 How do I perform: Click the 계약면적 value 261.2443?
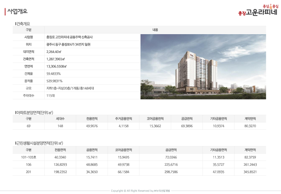pyautogui.click(x=250, y=165)
